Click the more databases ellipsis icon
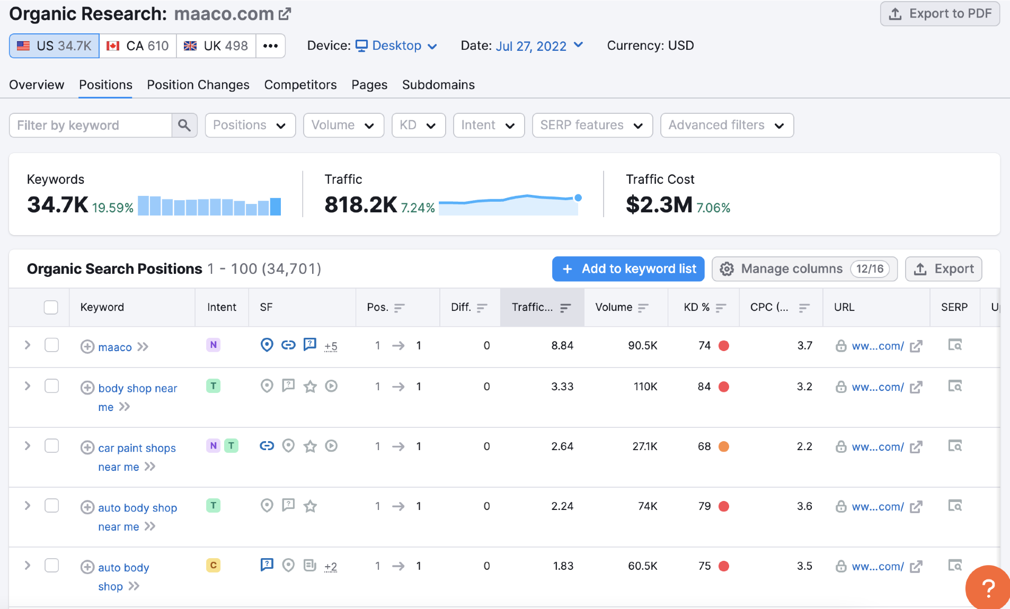Image resolution: width=1010 pixels, height=609 pixels. (270, 46)
